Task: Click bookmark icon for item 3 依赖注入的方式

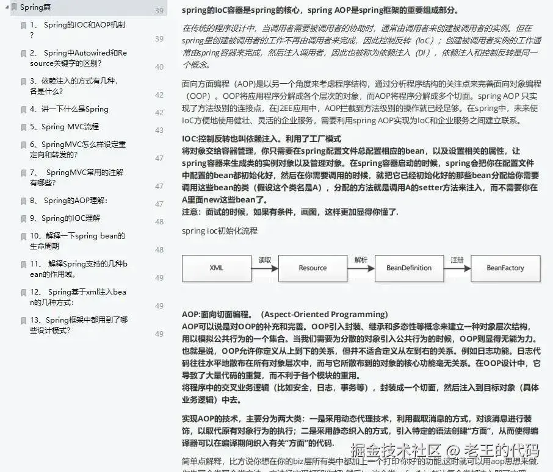Action: click(24, 82)
